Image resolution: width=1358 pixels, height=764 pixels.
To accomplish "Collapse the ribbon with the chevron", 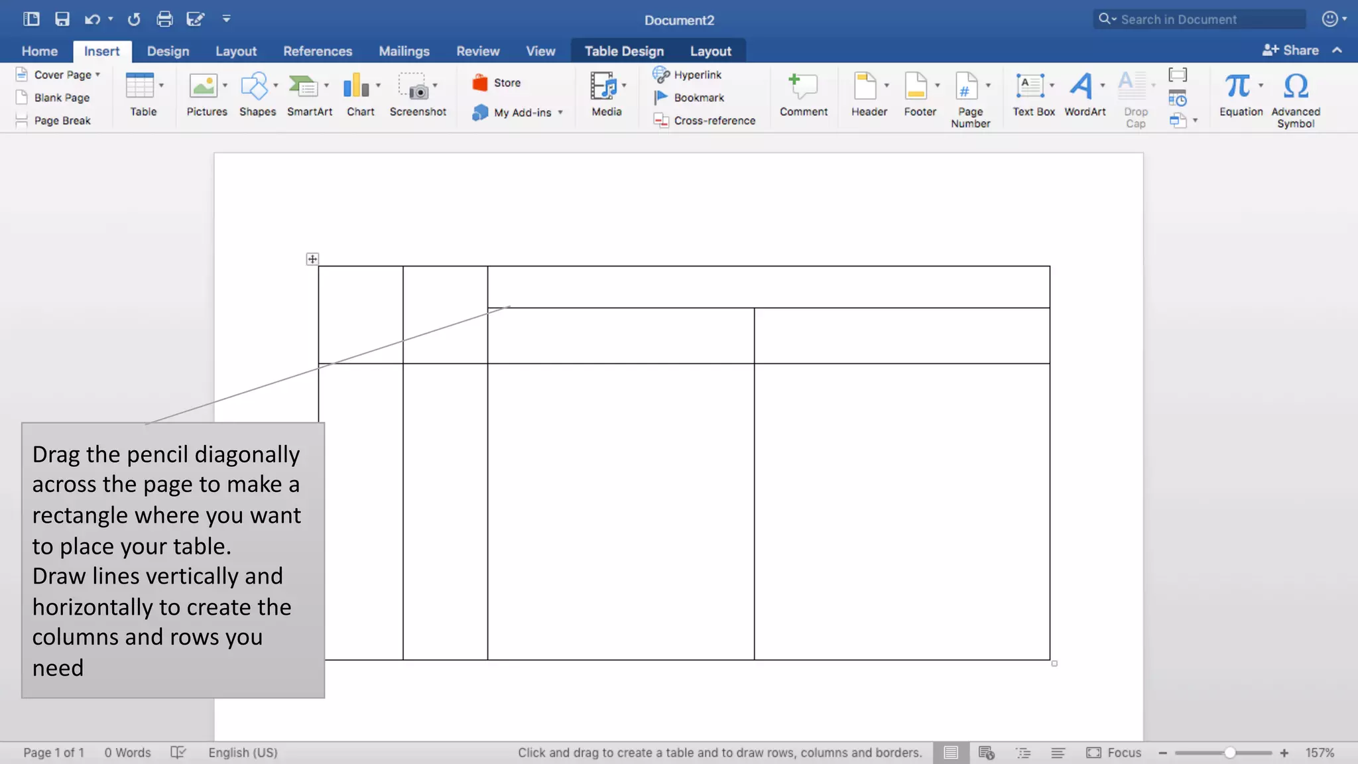I will (1337, 50).
